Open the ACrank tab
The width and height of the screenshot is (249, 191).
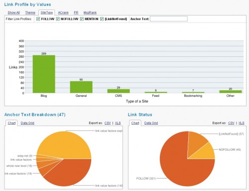(x=63, y=12)
